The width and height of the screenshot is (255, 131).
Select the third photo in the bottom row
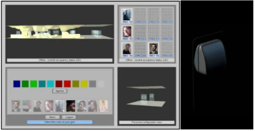pyautogui.click(x=38, y=106)
